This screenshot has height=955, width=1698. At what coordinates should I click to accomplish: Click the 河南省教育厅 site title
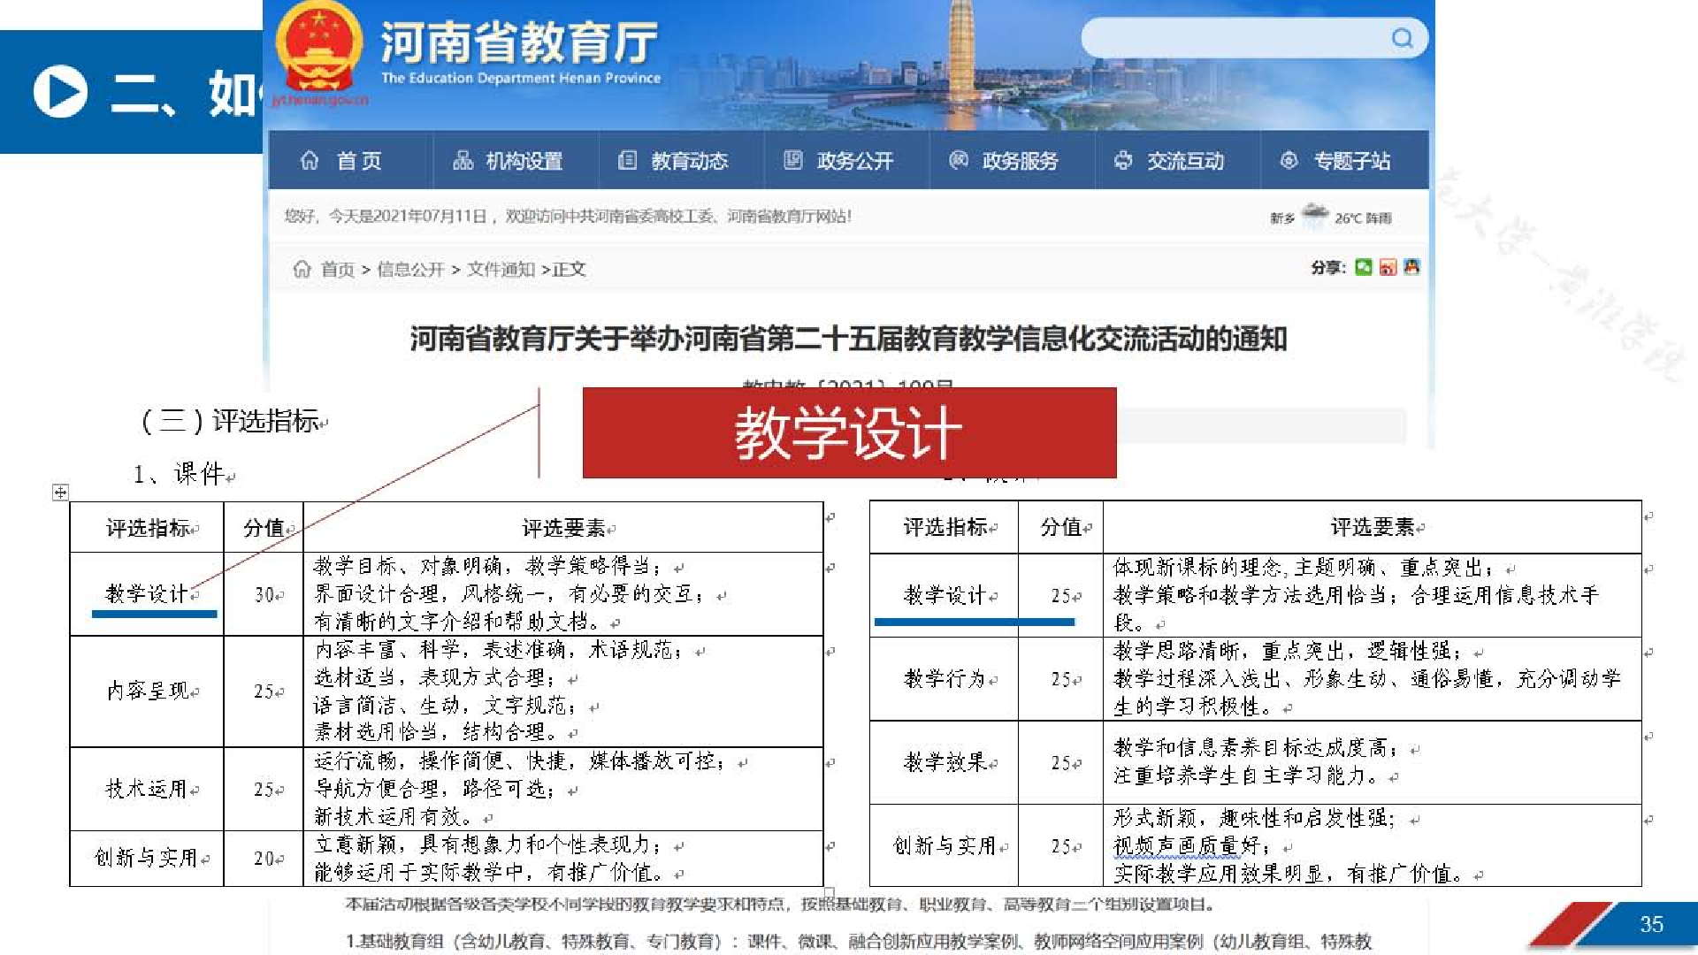pyautogui.click(x=519, y=42)
